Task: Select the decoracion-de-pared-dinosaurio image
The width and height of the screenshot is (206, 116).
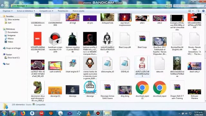Action: click(38, 91)
